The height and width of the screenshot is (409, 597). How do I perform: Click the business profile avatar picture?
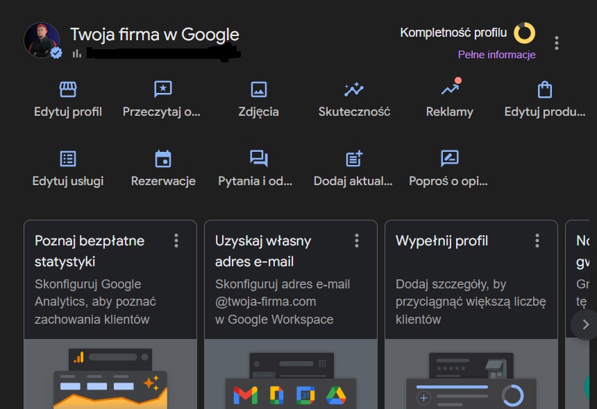coord(41,40)
